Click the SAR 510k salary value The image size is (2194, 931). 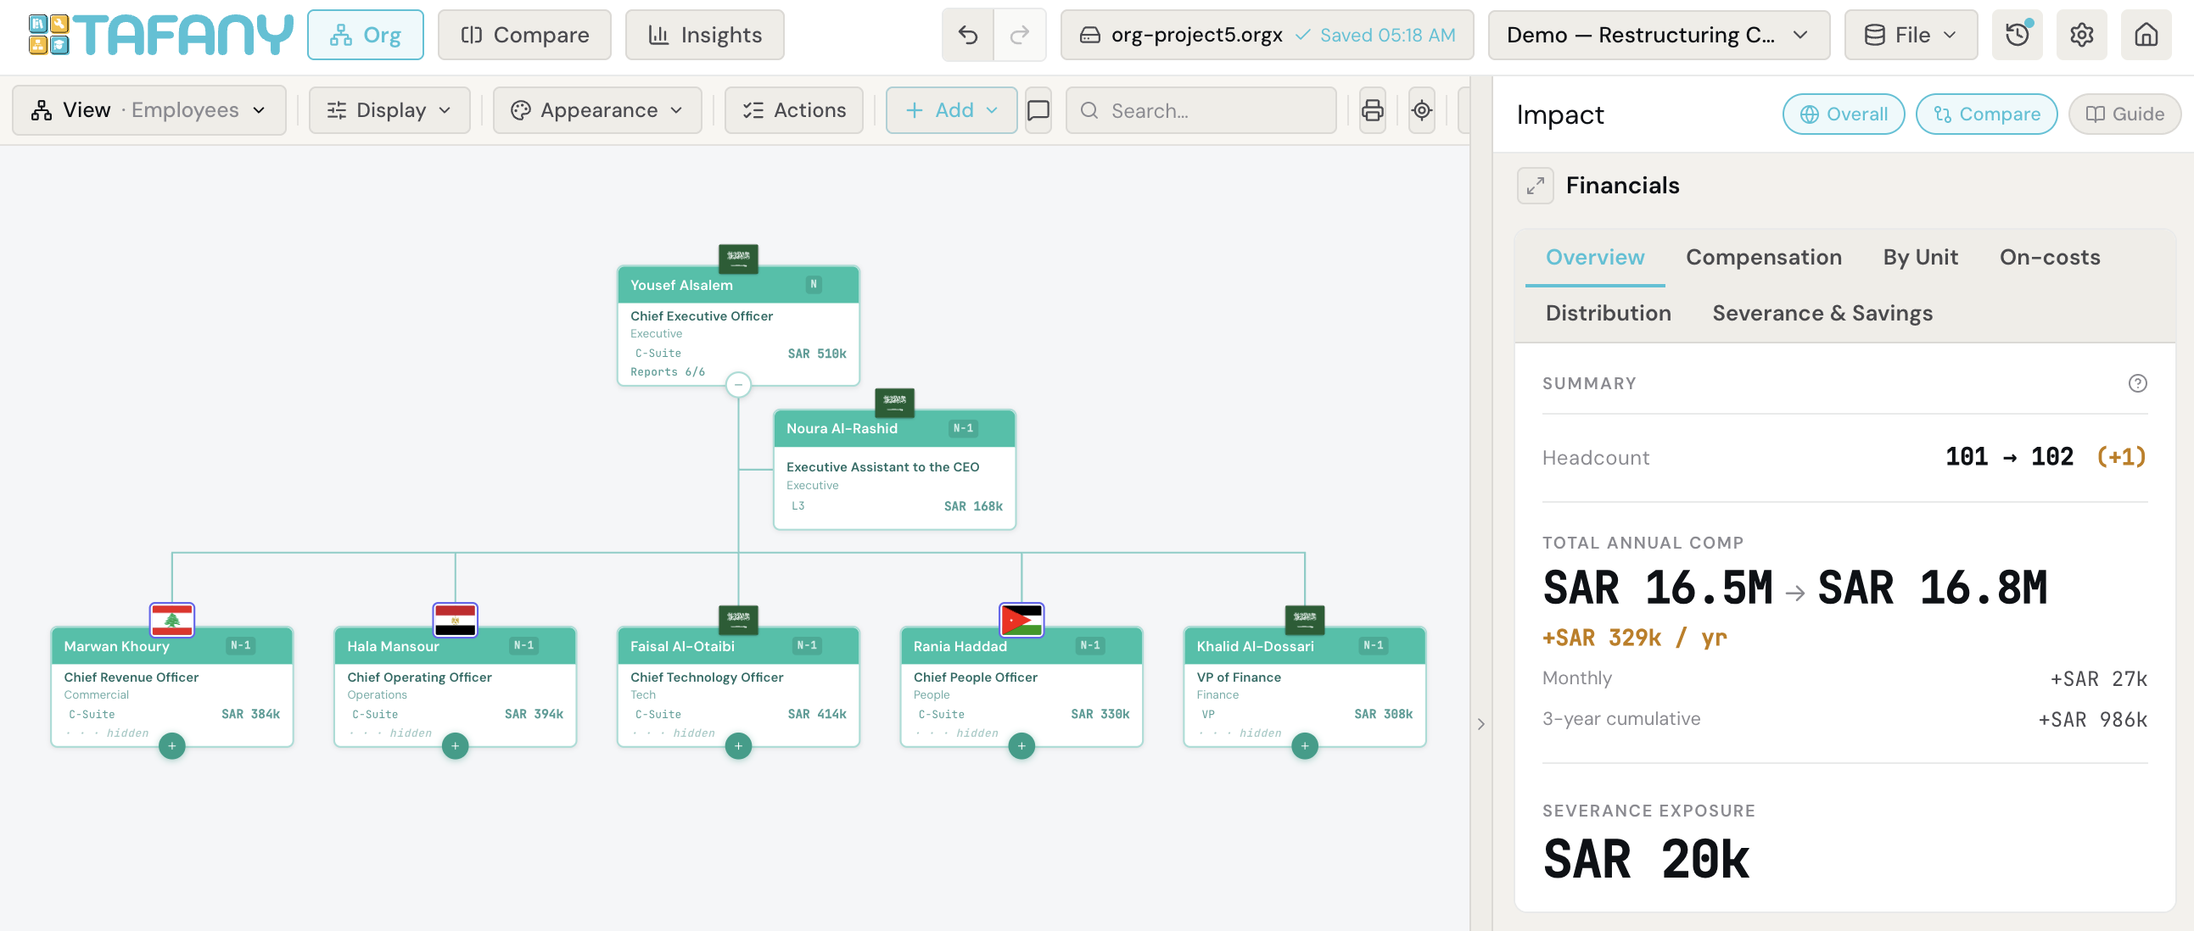817,354
